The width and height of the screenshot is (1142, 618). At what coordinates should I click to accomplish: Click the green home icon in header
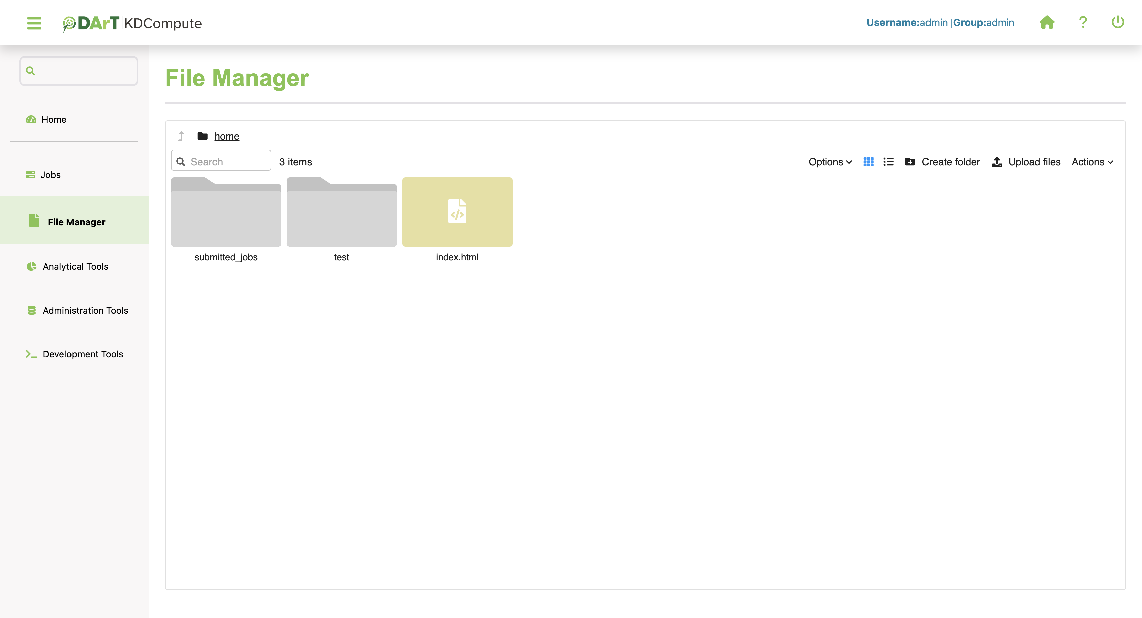pyautogui.click(x=1047, y=22)
